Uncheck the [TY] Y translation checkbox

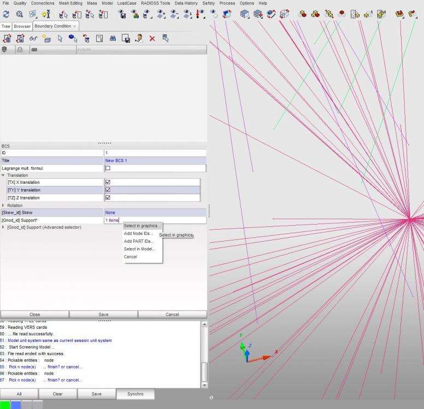[108, 190]
